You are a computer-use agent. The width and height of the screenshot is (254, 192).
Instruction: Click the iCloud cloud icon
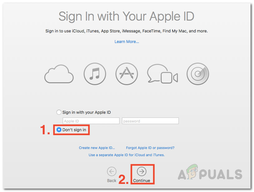(x=59, y=74)
